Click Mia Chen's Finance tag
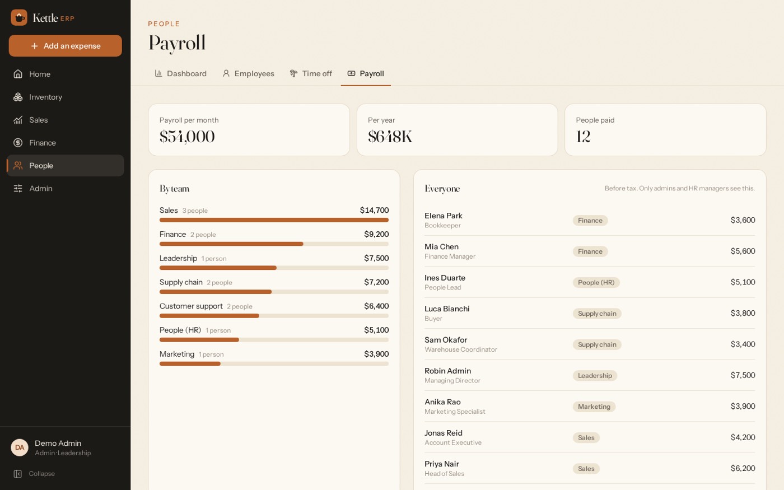Image resolution: width=784 pixels, height=490 pixels. tap(590, 251)
